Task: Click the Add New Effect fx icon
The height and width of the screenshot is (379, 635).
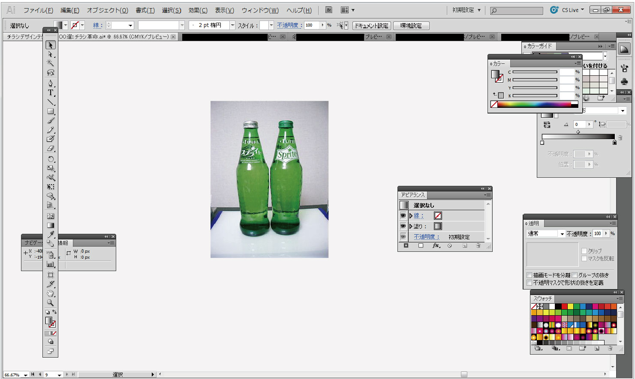Action: click(x=436, y=246)
